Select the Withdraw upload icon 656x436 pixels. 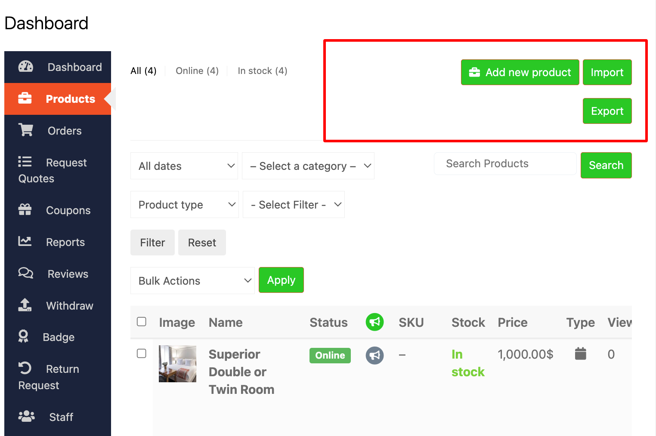[25, 305]
